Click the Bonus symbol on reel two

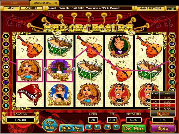coord(59,95)
